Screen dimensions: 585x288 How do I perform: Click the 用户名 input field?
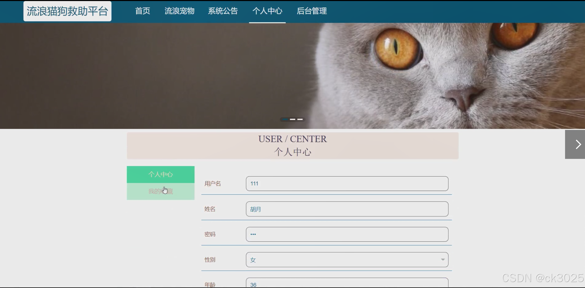coord(347,184)
